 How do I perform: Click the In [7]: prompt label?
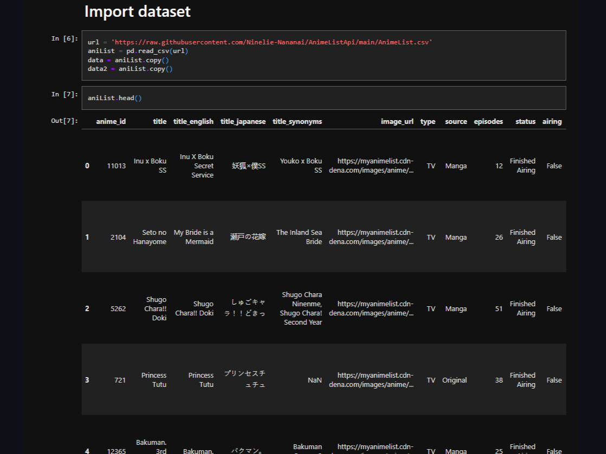(x=65, y=95)
